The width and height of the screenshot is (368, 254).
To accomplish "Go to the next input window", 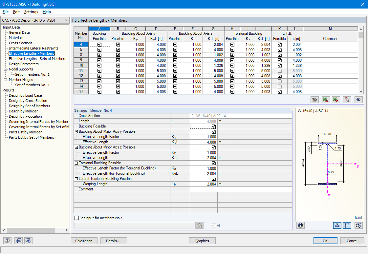I will point(29,241).
